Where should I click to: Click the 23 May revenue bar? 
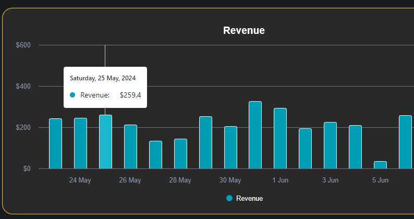click(55, 144)
